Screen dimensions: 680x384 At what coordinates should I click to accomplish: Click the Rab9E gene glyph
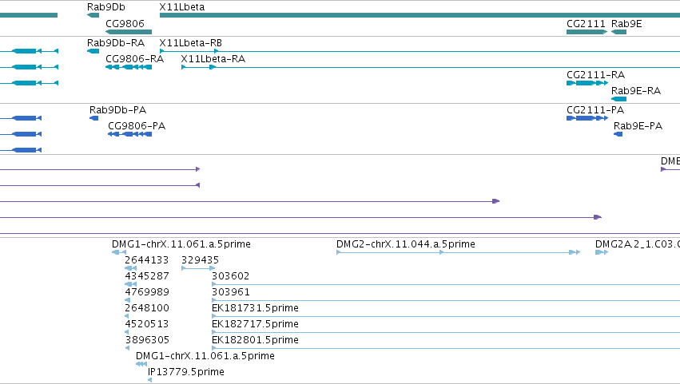click(x=618, y=32)
